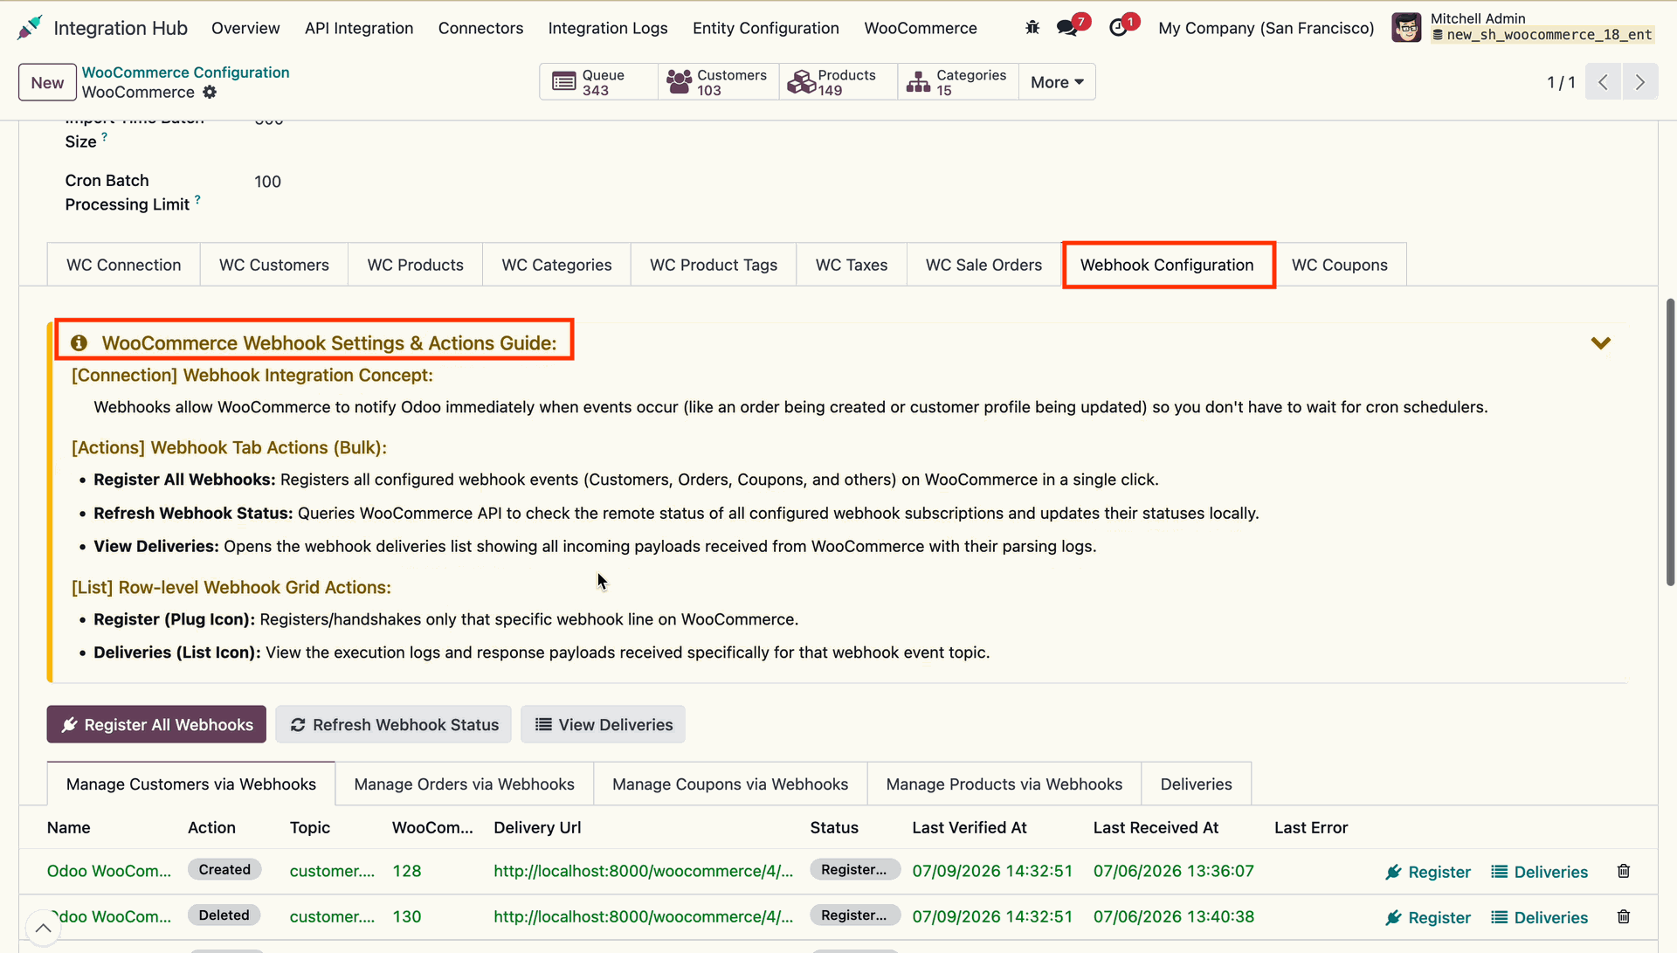Select Manage Products via Webhooks tab
The height and width of the screenshot is (953, 1677).
coord(1004,784)
